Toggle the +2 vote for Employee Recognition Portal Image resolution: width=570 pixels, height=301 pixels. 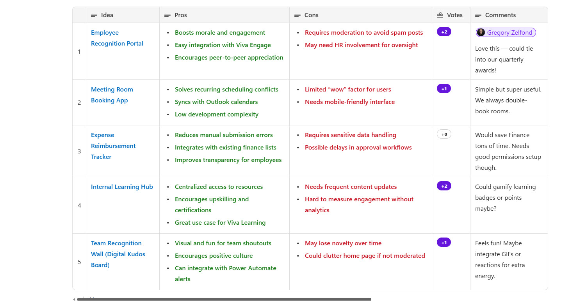pyautogui.click(x=444, y=32)
